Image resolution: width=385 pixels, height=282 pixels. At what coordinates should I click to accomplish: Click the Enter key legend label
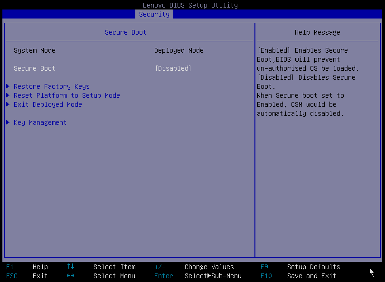[x=163, y=276]
